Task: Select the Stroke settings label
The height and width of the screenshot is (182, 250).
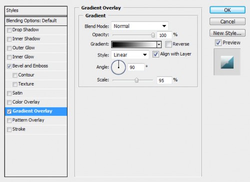Action: click(19, 129)
